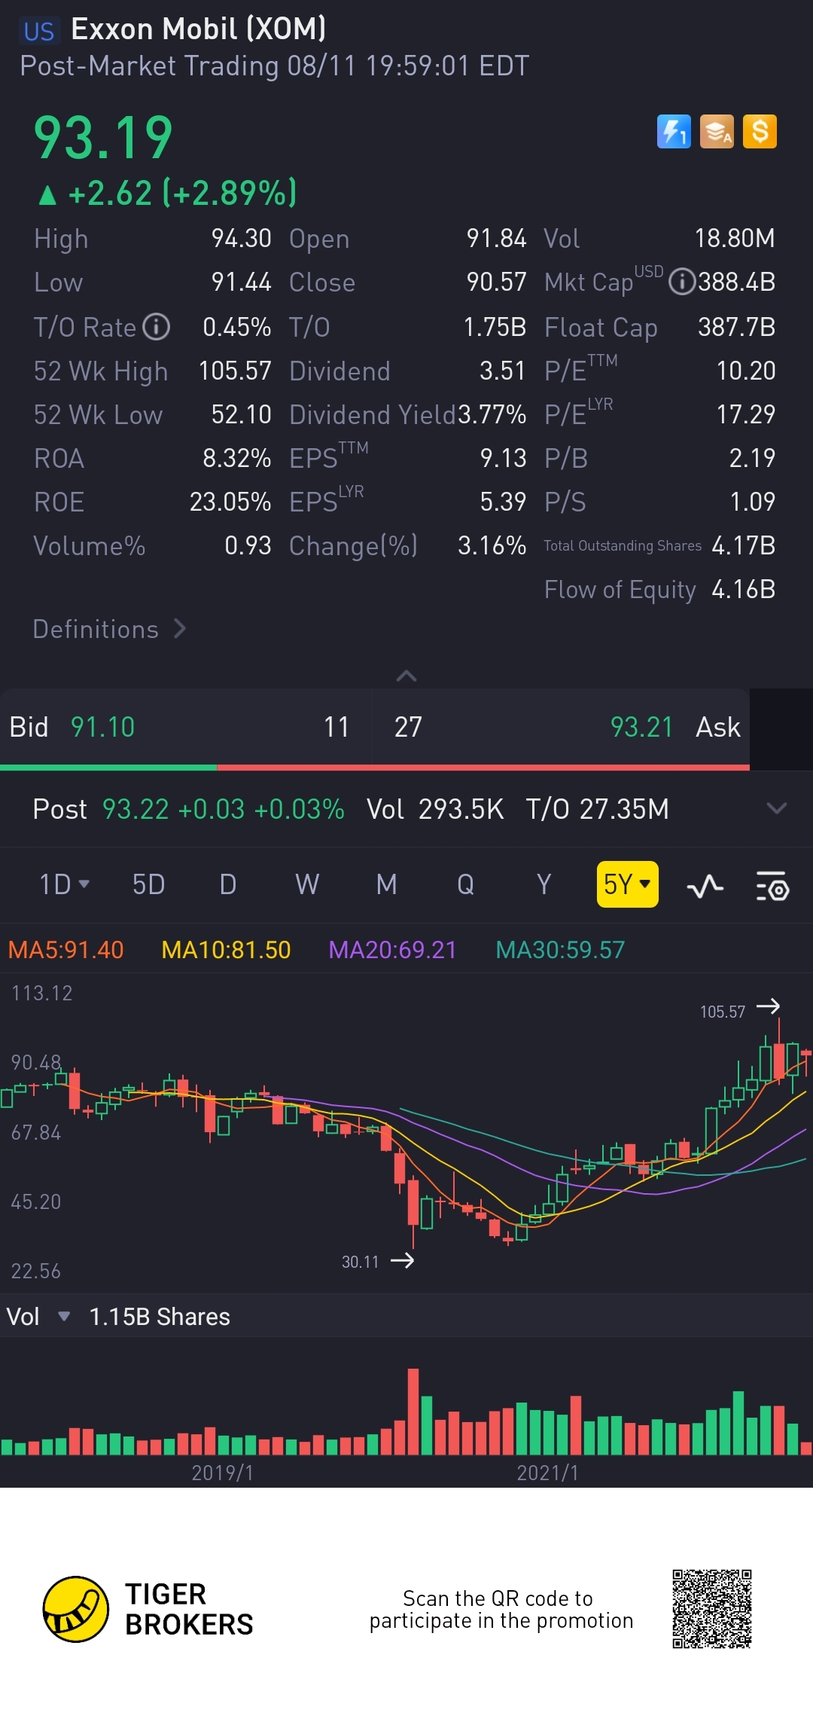Tap the yellow dollar sign icon
The width and height of the screenshot is (813, 1731).
coord(760,132)
